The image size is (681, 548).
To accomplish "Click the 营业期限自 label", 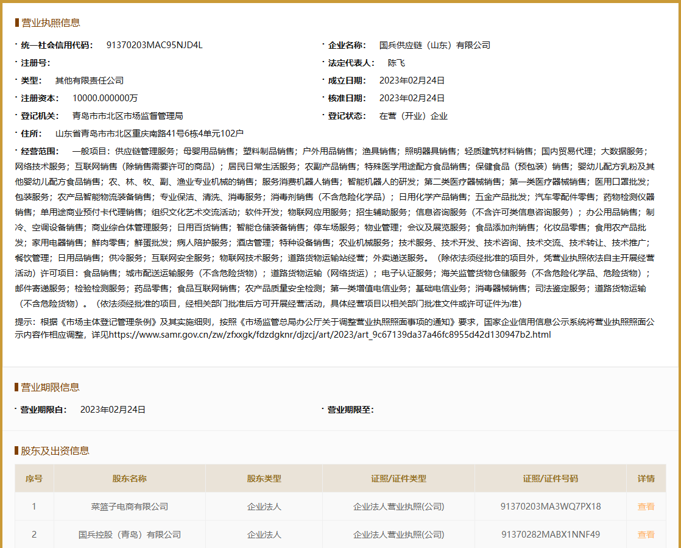I will coord(43,410).
